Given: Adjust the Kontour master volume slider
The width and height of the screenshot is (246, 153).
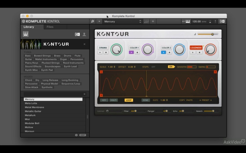Looking at the screenshot, I should [208, 34].
